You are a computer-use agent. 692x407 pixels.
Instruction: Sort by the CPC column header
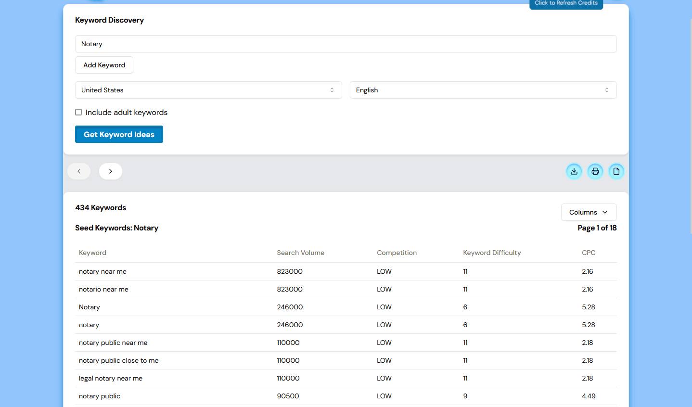[x=588, y=253]
